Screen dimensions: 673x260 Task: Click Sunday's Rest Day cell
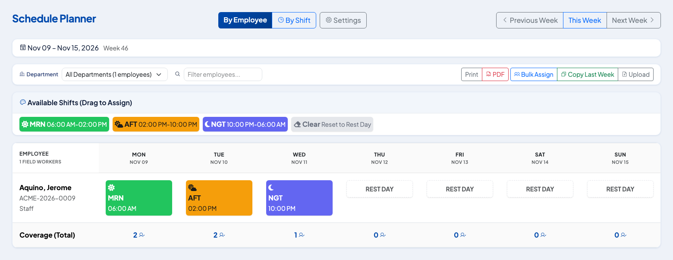pyautogui.click(x=620, y=189)
